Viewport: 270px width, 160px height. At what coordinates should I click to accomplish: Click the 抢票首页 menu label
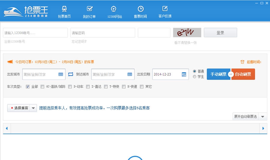[x=64, y=17]
